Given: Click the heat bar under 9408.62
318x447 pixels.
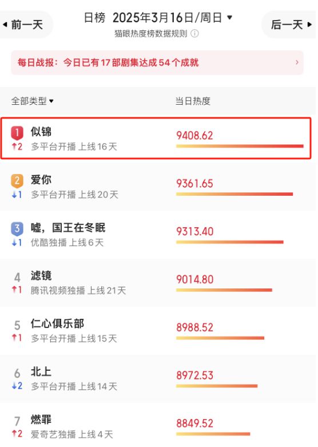Looking at the screenshot, I should coord(240,147).
